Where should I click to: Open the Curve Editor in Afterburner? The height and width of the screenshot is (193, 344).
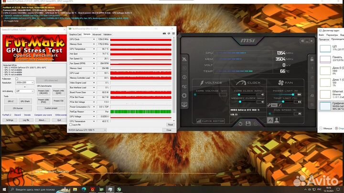[x=210, y=121]
